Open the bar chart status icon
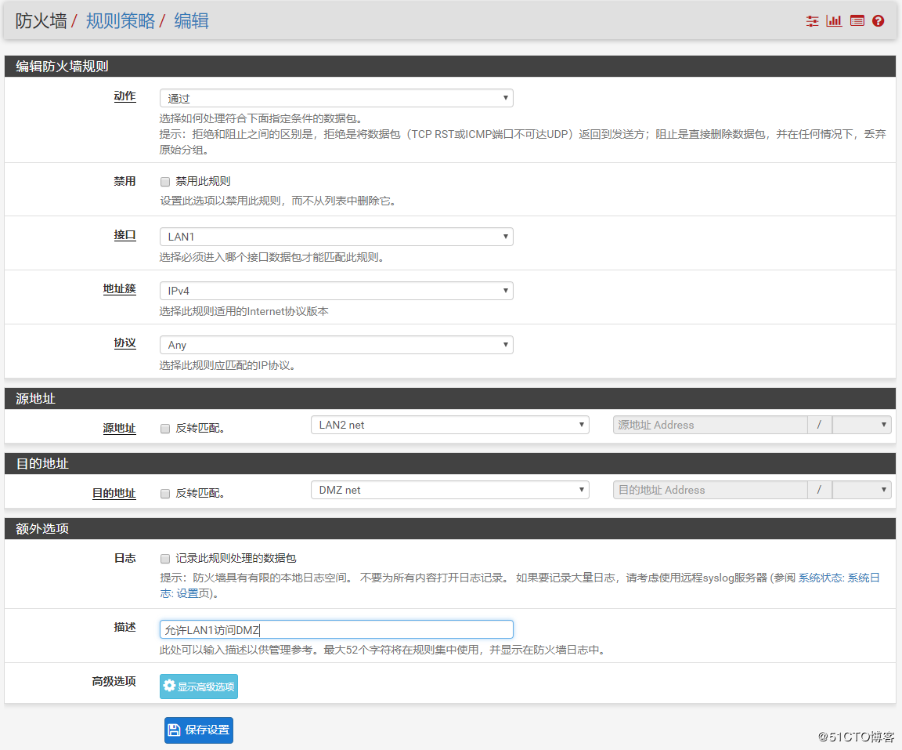The height and width of the screenshot is (750, 902). pyautogui.click(x=834, y=21)
